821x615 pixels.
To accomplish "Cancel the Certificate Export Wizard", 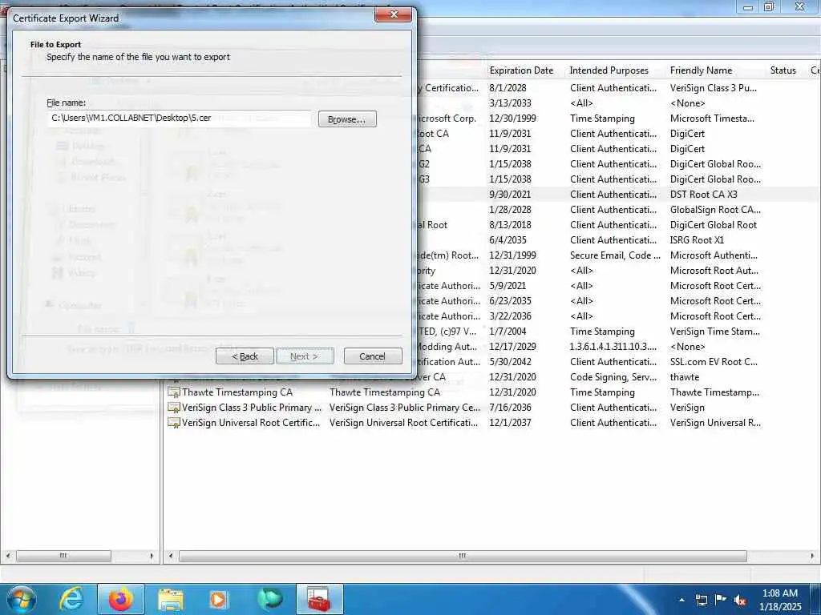I will [x=373, y=356].
